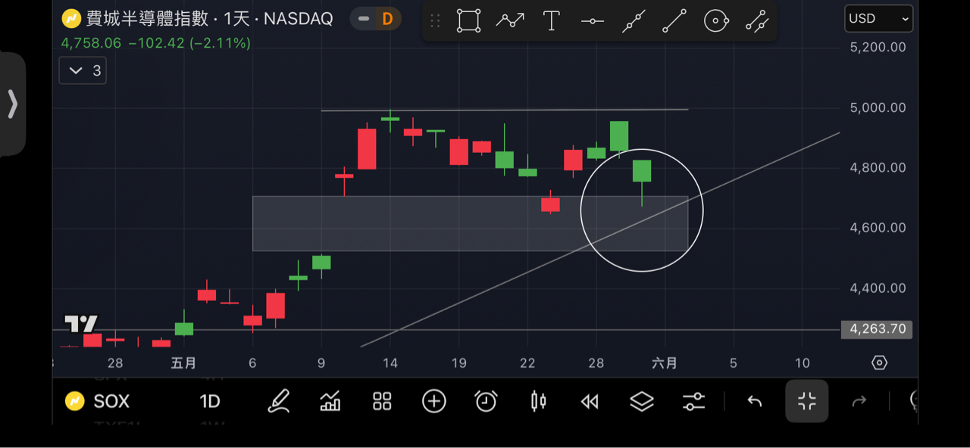
Task: Select the Parallel channel tool
Action: pos(757,20)
